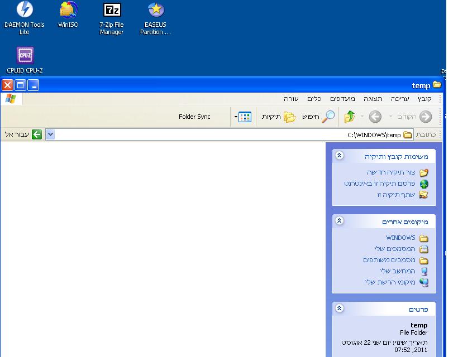Collapse the Details (פרטים) panel

point(339,308)
